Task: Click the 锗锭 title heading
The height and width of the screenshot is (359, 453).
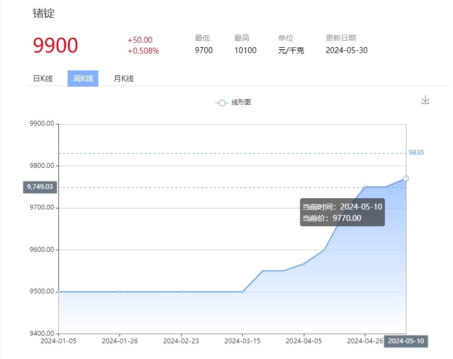Action: [x=44, y=14]
